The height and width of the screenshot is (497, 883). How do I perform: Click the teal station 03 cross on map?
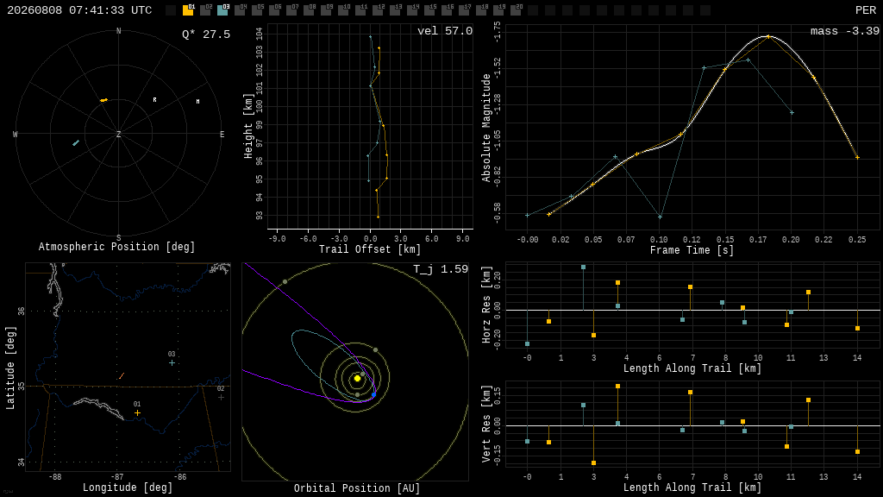172,363
